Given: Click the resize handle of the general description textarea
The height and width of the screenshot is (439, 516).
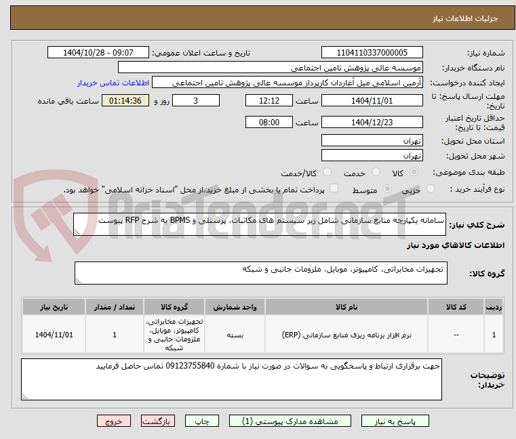Looking at the screenshot, I should pyautogui.click(x=77, y=232).
